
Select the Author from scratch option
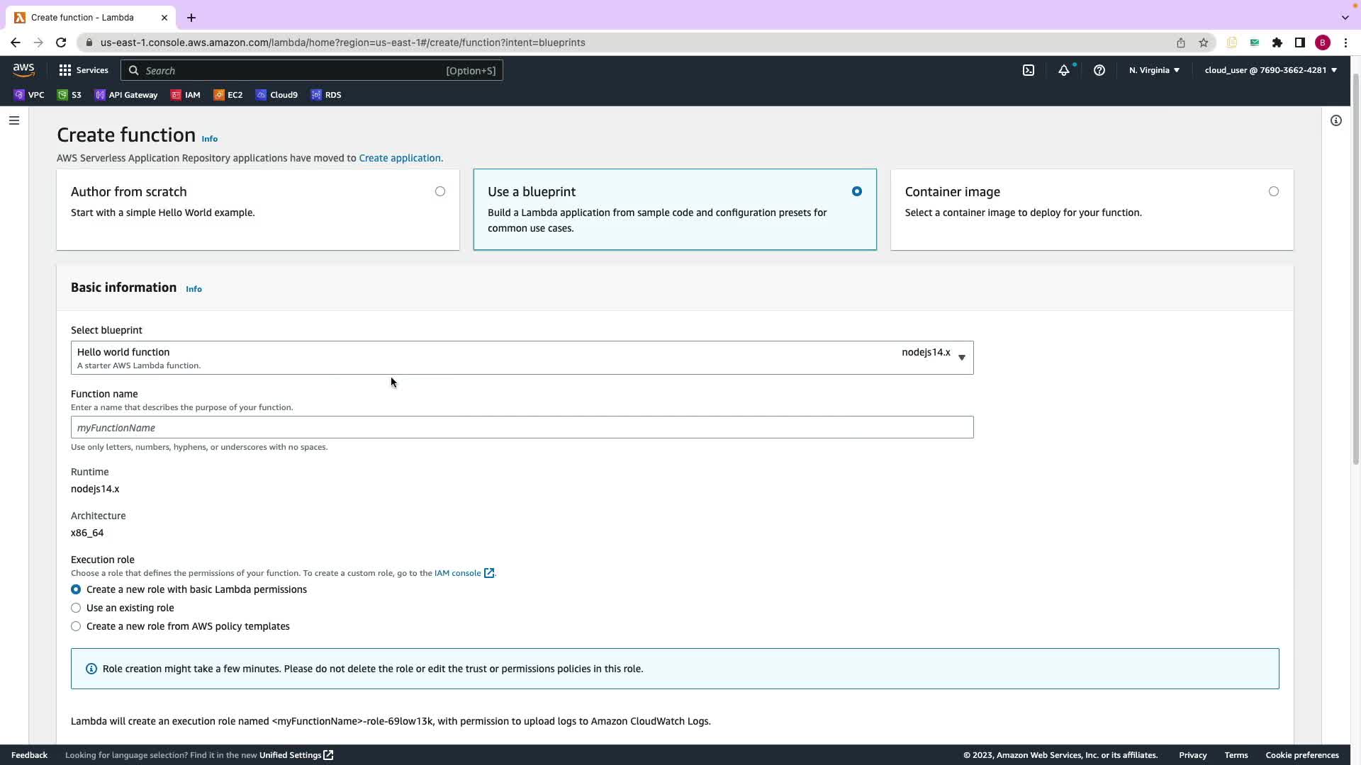point(440,191)
